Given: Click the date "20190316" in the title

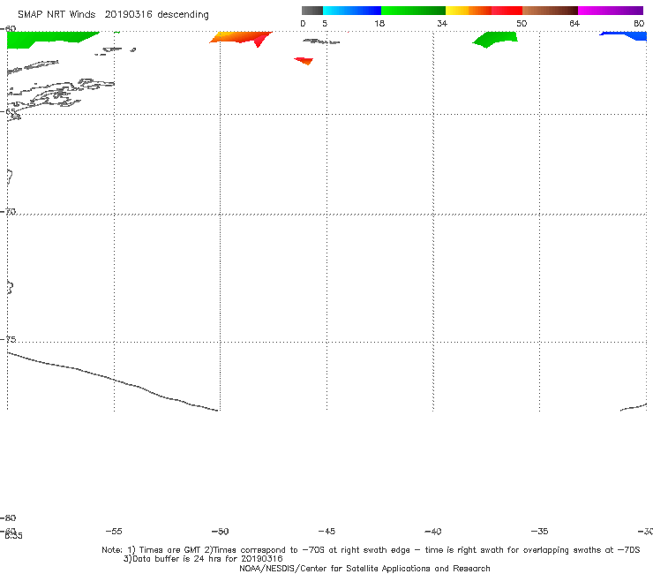Looking at the screenshot, I should 128,14.
